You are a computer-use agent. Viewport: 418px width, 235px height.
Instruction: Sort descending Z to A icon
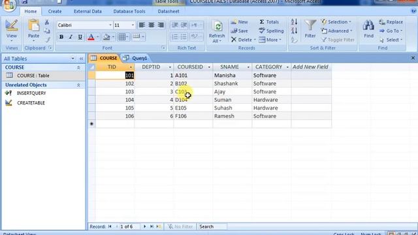pyautogui.click(x=294, y=31)
